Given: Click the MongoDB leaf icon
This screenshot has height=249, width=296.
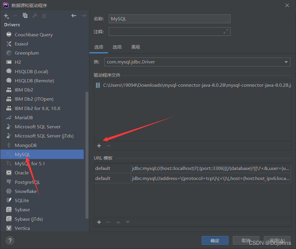Looking at the screenshot, I should (9, 145).
